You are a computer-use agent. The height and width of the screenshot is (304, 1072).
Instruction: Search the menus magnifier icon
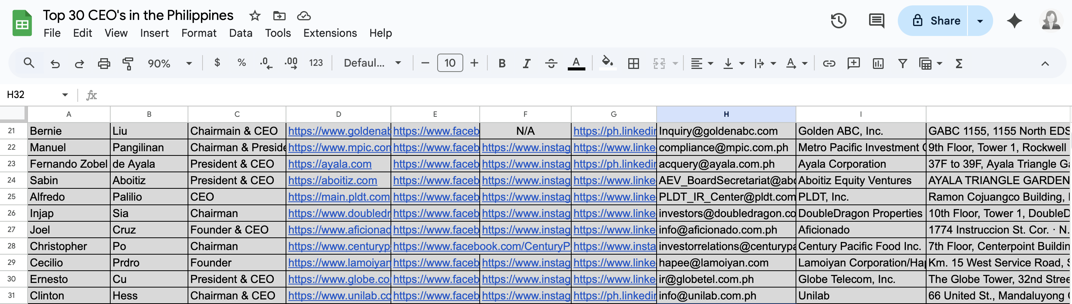click(29, 63)
